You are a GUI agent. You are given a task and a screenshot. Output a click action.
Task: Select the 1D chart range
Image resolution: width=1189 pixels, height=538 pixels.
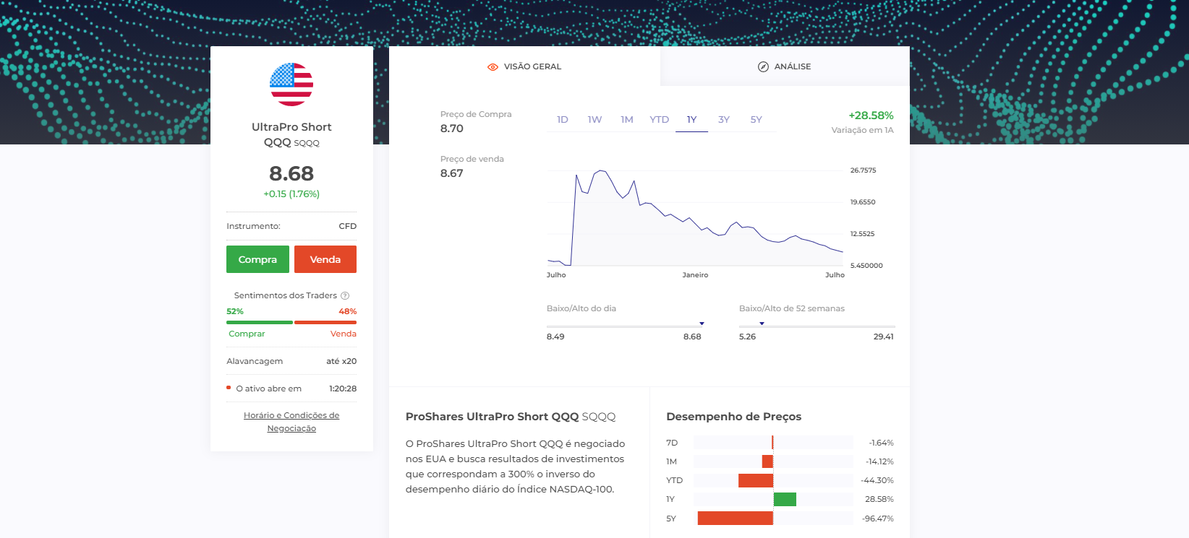point(563,120)
